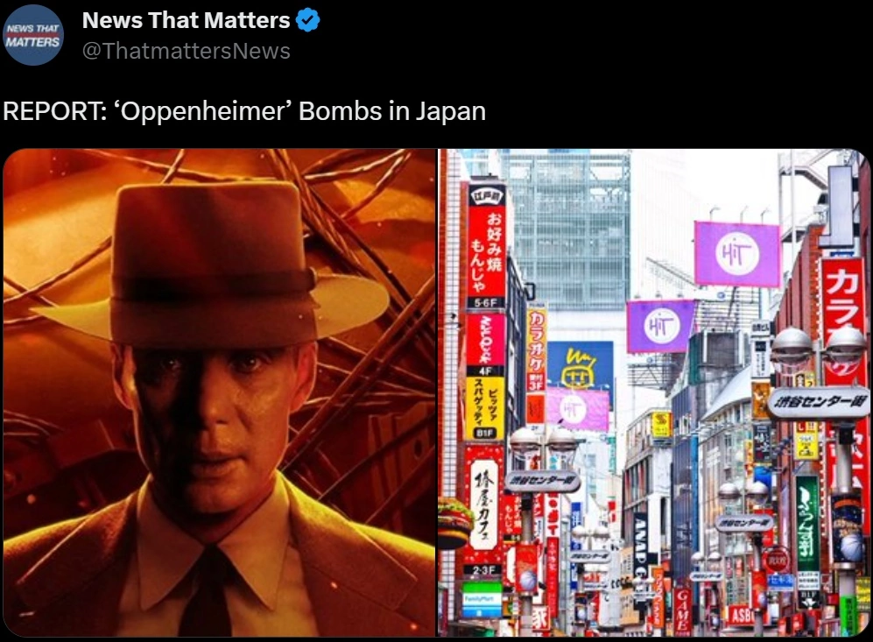The image size is (873, 642).
Task: Click the white vertical カフェ calligraphy sign
Action: (x=483, y=504)
